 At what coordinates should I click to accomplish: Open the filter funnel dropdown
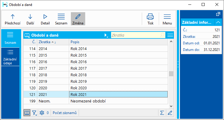click(x=34, y=113)
